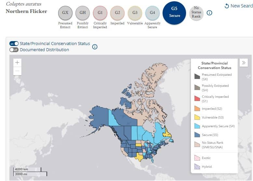Zoom in on the map

tap(18, 62)
